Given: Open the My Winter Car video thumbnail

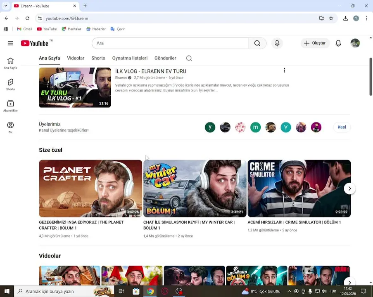Looking at the screenshot, I should click(x=195, y=189).
